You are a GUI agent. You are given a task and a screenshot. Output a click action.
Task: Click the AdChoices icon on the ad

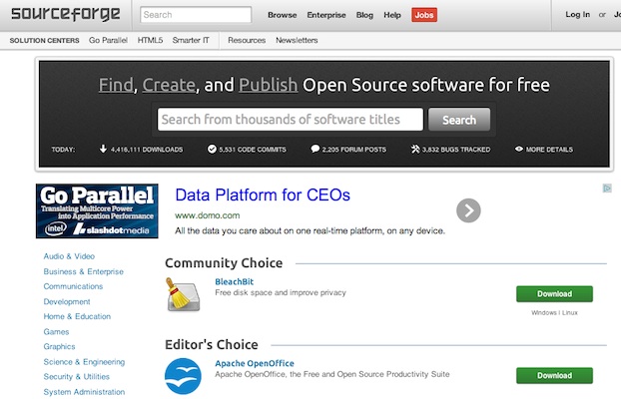(x=607, y=188)
